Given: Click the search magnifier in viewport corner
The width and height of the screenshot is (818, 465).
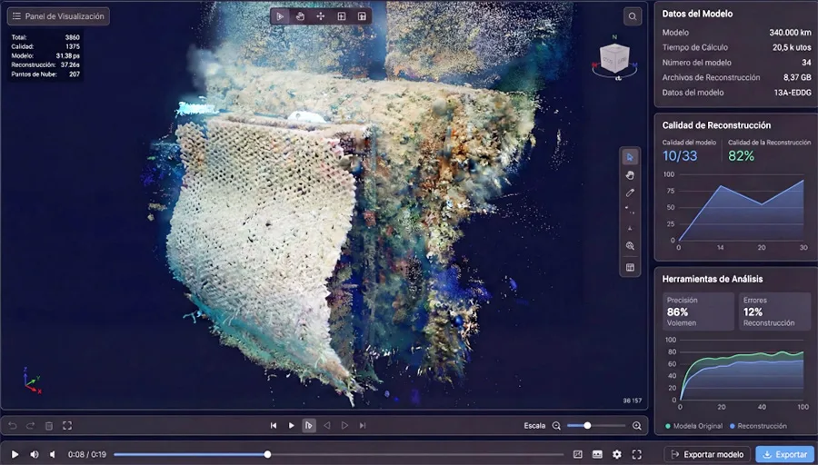Looking at the screenshot, I should tap(632, 16).
